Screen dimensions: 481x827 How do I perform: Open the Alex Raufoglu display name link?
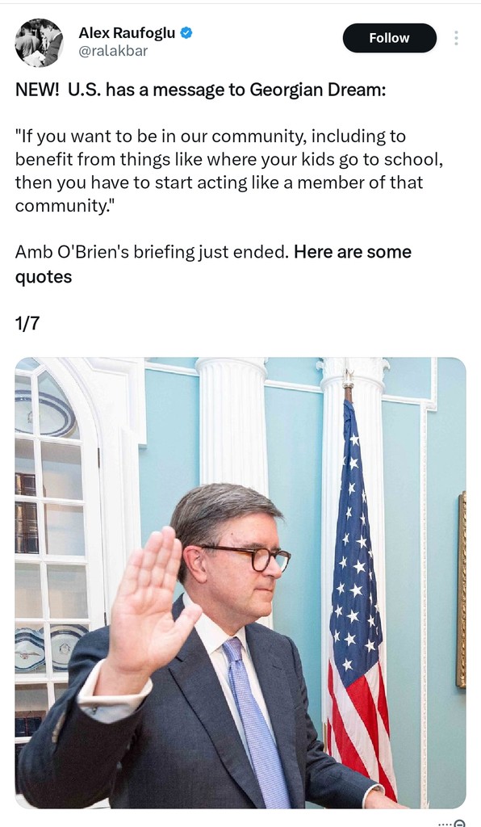tap(127, 32)
